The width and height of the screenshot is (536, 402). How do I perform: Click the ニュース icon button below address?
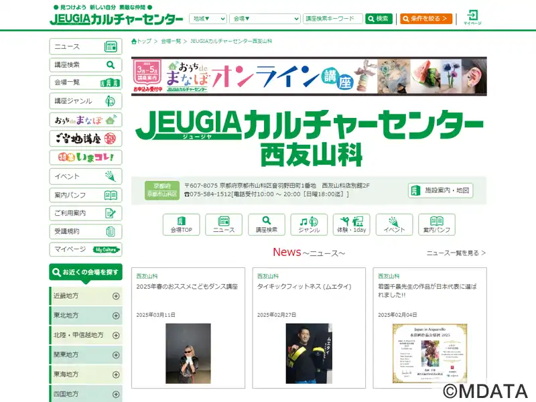pyautogui.click(x=224, y=224)
